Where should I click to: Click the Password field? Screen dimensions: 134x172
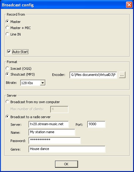54,140
